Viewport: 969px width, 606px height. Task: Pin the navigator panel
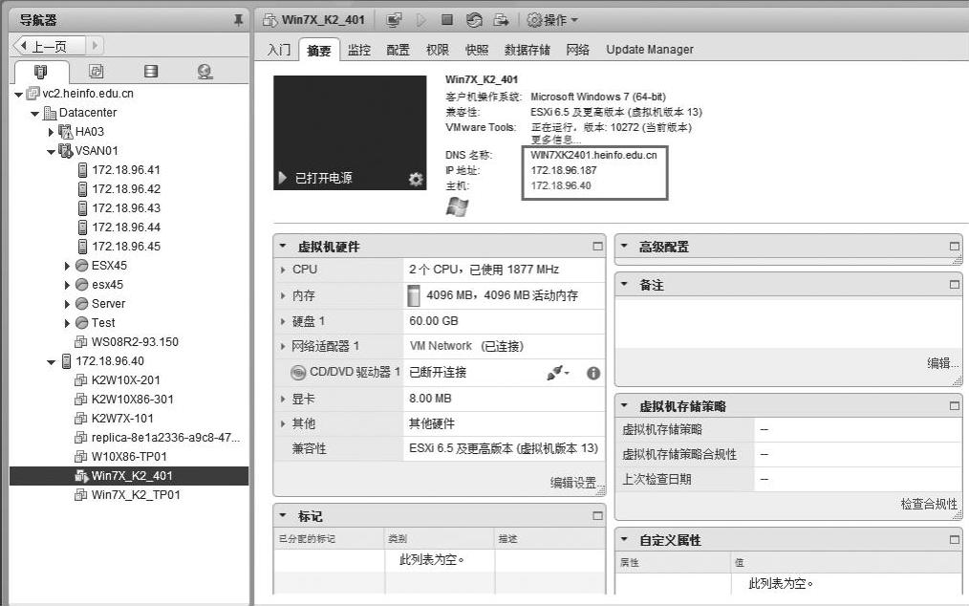(238, 20)
